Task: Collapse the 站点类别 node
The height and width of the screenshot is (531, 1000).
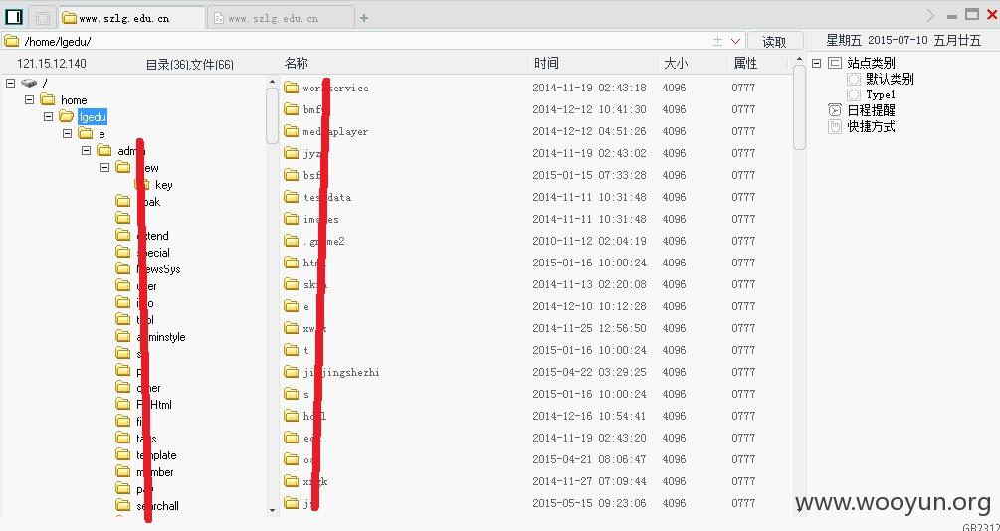Action: click(816, 63)
